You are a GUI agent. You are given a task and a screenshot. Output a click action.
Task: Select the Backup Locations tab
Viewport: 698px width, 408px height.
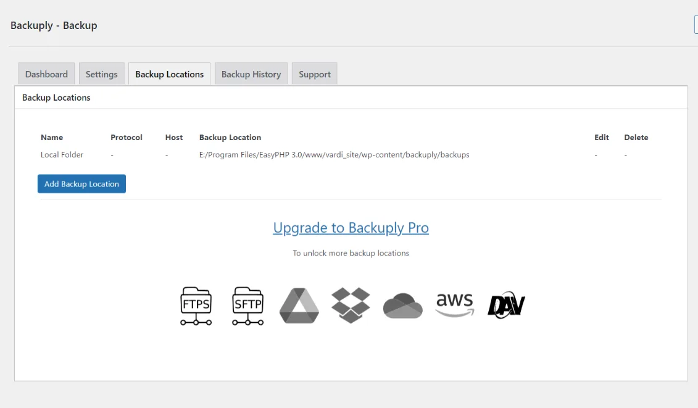click(x=169, y=74)
